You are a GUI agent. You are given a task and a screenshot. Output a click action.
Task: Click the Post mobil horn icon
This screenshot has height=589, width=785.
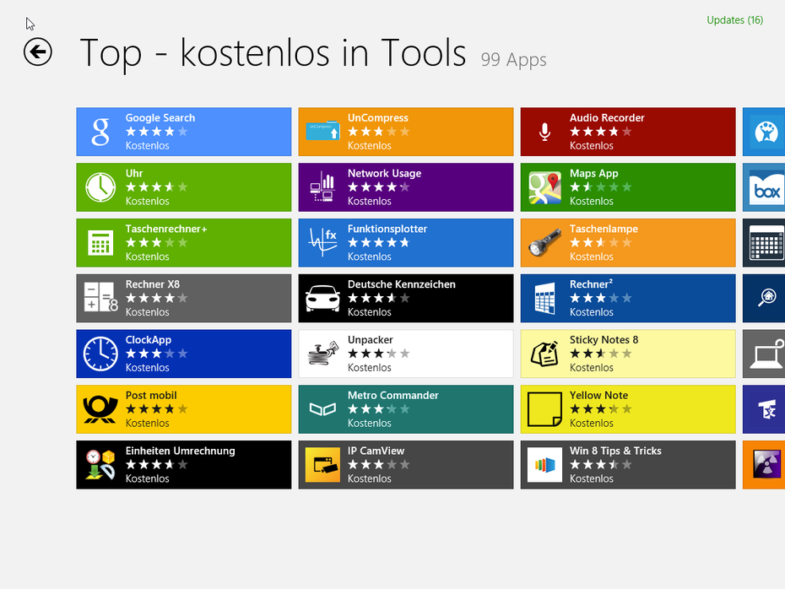click(100, 409)
